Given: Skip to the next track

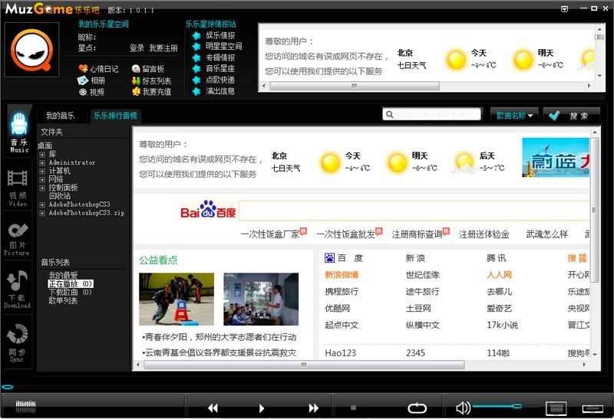Looking at the screenshot, I should click(313, 408).
